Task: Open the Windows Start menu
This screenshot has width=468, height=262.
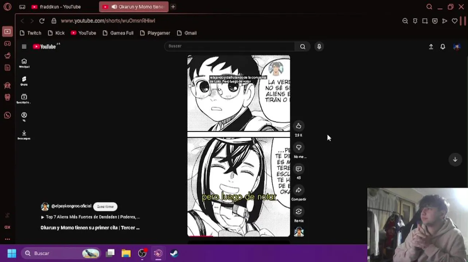Action: [x=12, y=253]
